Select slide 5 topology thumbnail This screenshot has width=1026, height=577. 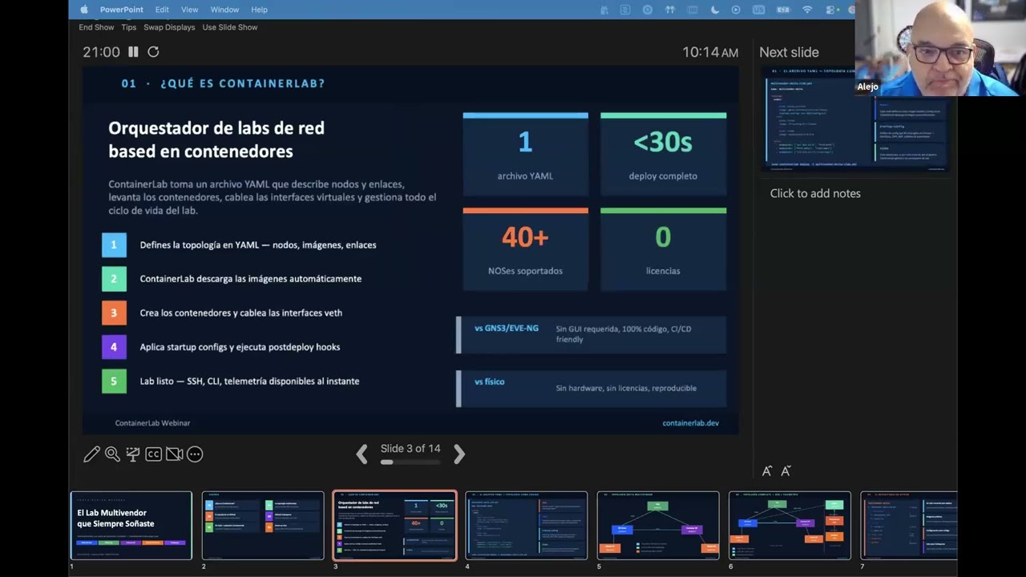pos(658,526)
